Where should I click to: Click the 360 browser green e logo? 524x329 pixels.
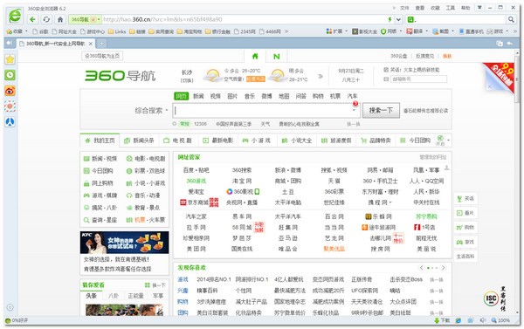click(15, 16)
